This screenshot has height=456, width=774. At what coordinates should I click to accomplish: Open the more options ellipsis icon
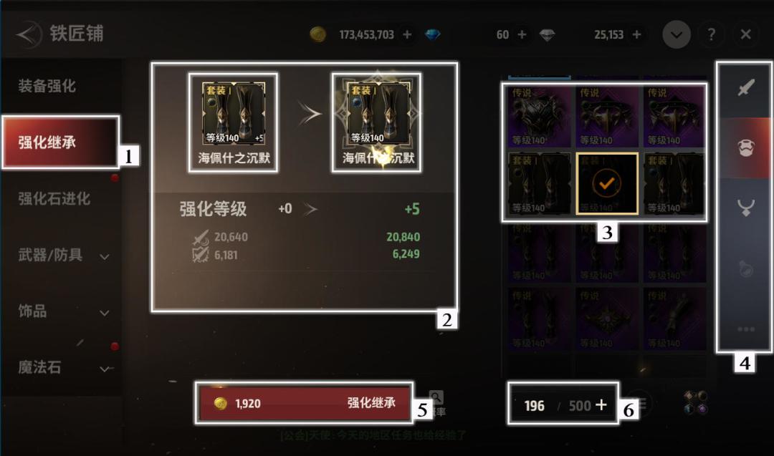[x=746, y=329]
